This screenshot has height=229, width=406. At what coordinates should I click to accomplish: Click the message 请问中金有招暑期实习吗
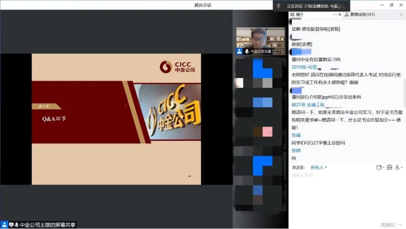click(x=316, y=60)
